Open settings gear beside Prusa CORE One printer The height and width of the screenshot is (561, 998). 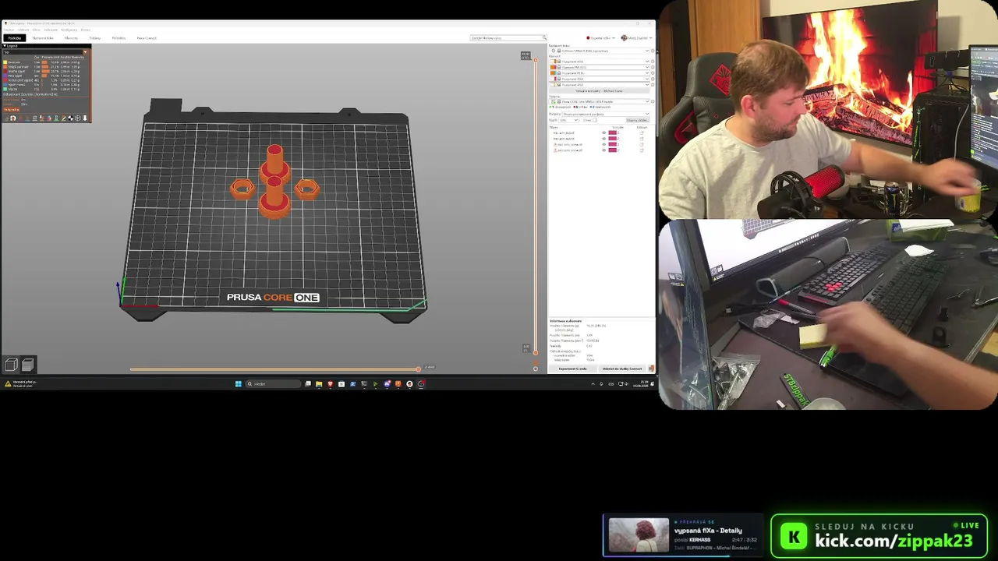coord(653,101)
